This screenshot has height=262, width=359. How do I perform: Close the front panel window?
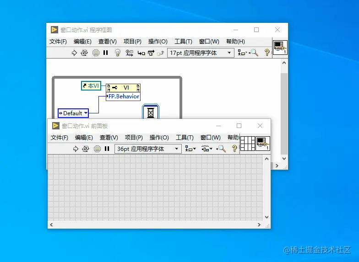pos(260,126)
